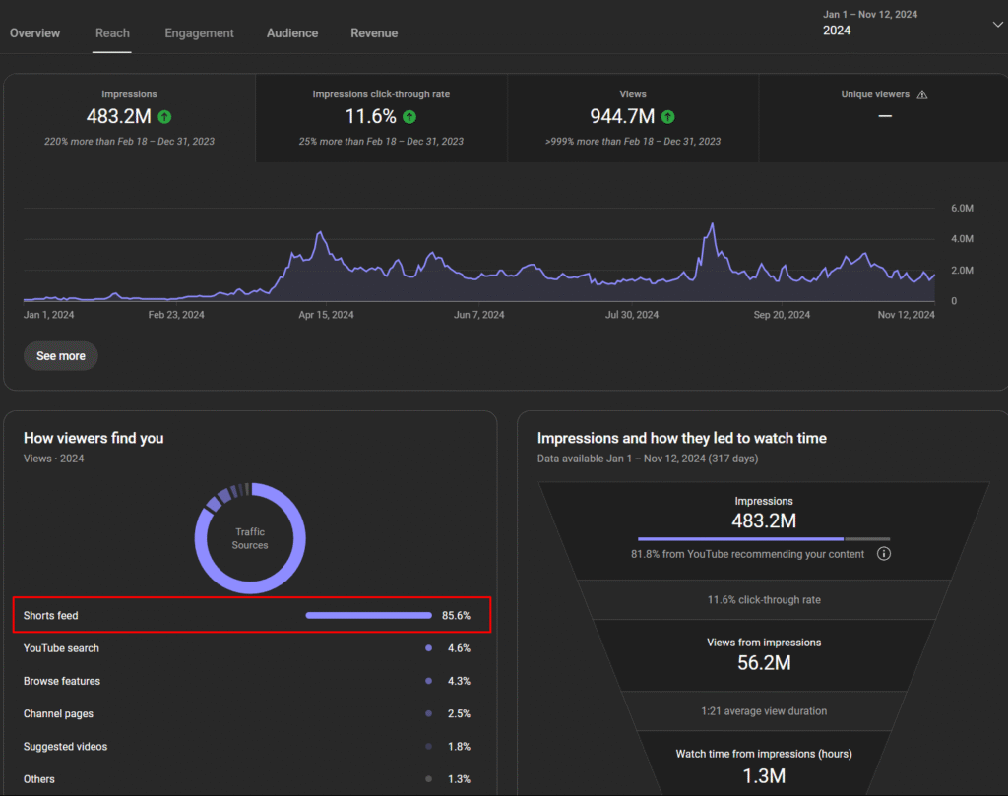
Task: Click the green trend arrow beside Views 944.7M
Action: click(668, 117)
